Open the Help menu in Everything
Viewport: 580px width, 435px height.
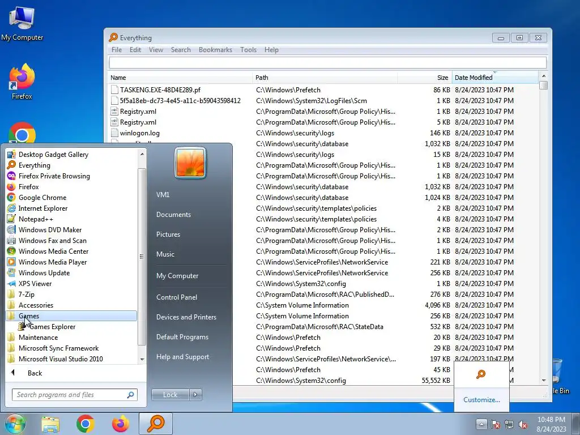[271, 50]
